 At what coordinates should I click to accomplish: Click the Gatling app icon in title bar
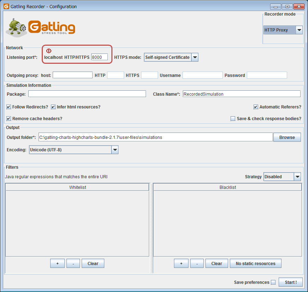click(x=6, y=6)
